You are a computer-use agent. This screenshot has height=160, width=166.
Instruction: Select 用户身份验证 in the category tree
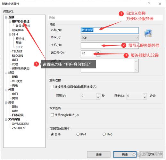(x=21, y=21)
